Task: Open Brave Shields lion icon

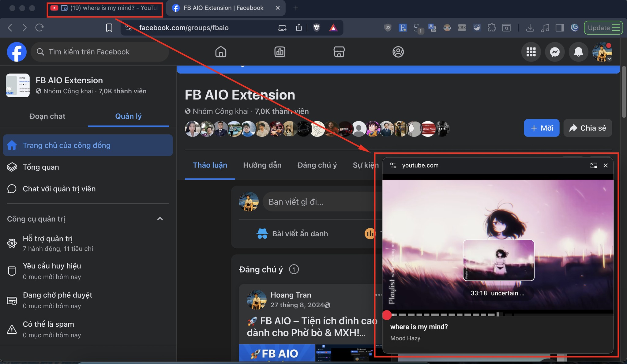Action: (317, 28)
